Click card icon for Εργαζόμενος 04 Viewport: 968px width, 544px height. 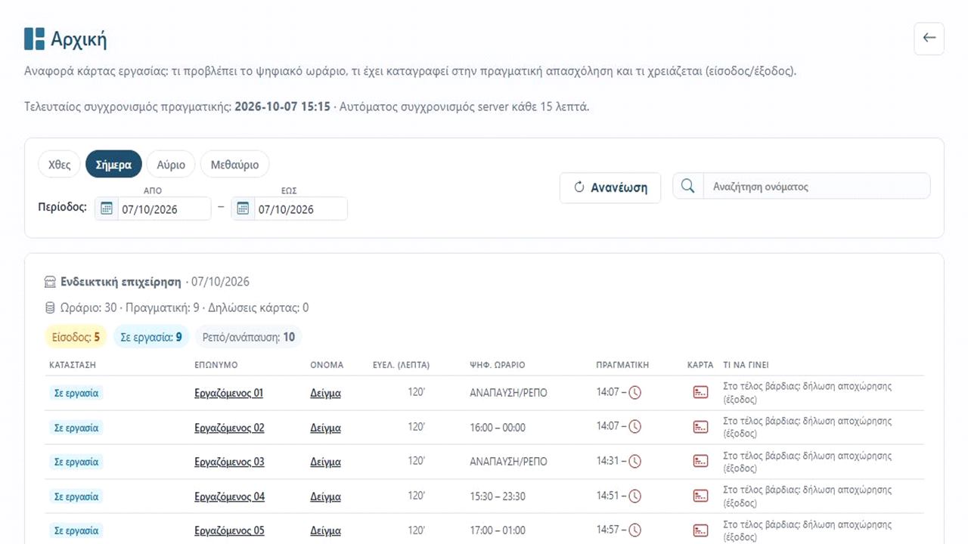(701, 496)
